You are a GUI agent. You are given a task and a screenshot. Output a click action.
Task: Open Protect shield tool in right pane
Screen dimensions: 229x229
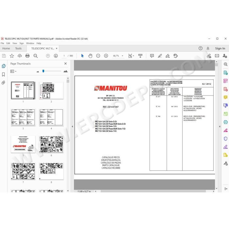[x=225, y=139]
